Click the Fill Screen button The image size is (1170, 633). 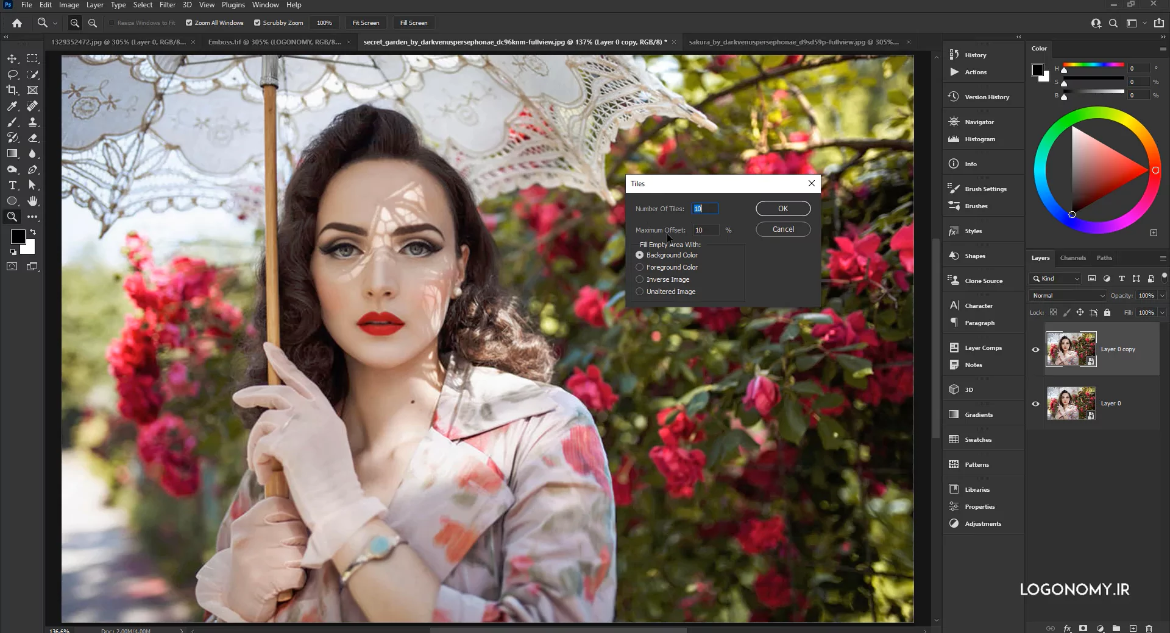click(x=414, y=23)
